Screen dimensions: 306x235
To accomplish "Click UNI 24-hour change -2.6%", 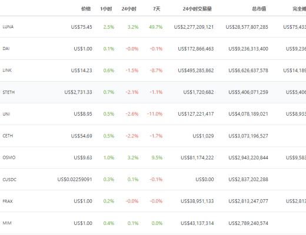I will pyautogui.click(x=132, y=114).
